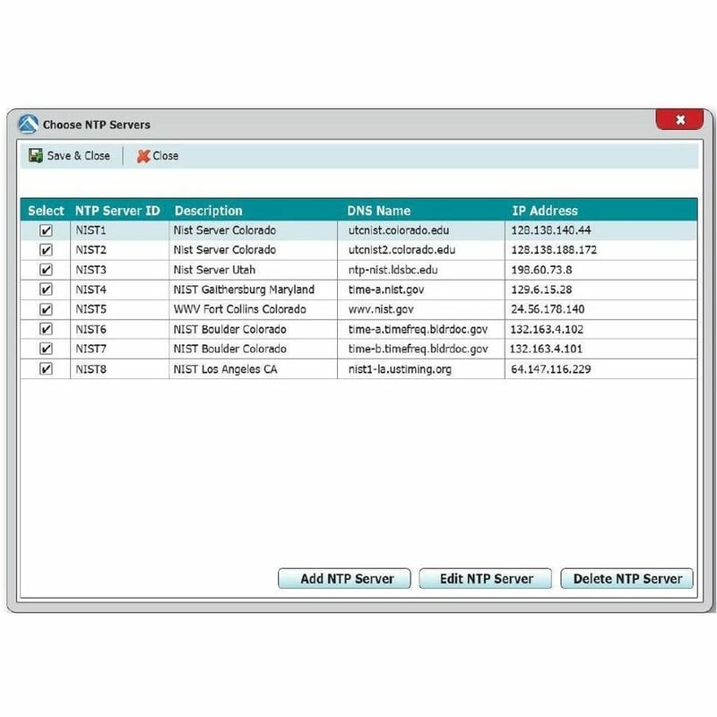
Task: Select the NIST5 server ID cell
Action: [x=91, y=309]
